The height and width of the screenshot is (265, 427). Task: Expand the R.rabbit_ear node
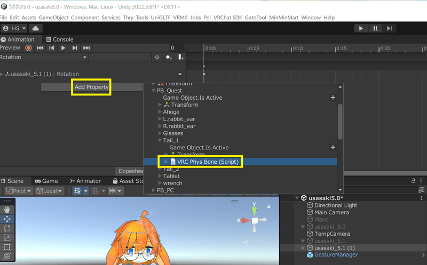click(x=160, y=126)
